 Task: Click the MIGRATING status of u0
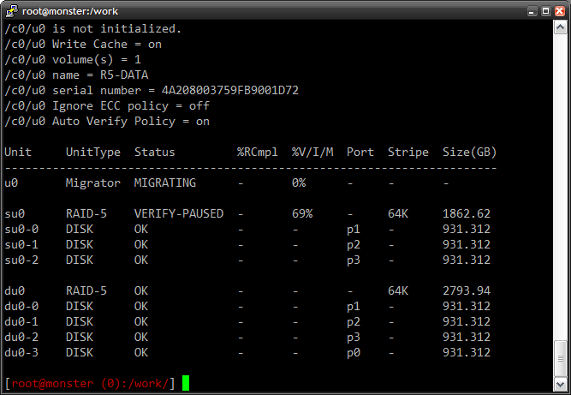click(165, 183)
